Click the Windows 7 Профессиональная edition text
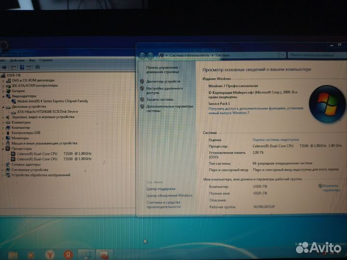This screenshot has width=347, height=260. (233, 86)
